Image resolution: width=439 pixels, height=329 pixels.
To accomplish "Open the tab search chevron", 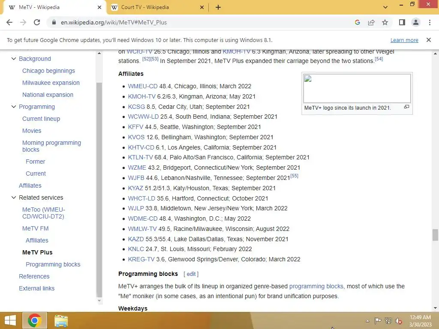I will click(385, 7).
